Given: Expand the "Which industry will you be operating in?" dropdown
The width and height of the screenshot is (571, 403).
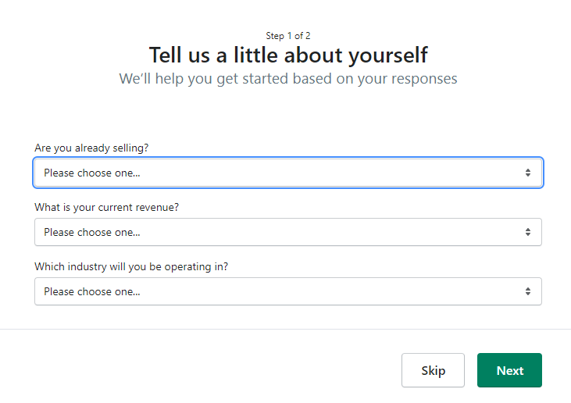Looking at the screenshot, I should (x=288, y=291).
